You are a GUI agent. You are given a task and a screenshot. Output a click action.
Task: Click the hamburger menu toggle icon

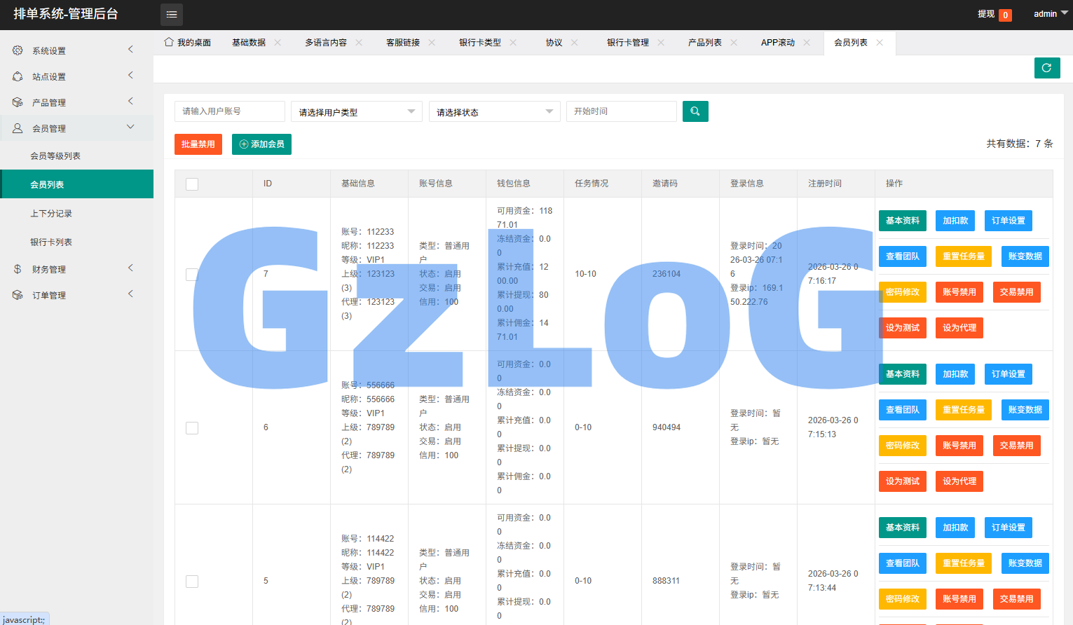(172, 15)
